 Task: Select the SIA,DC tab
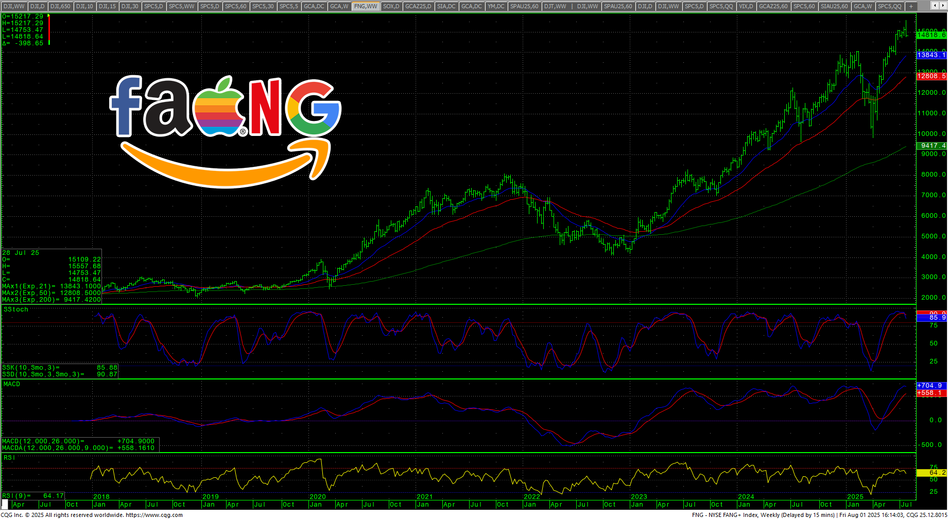click(x=446, y=6)
